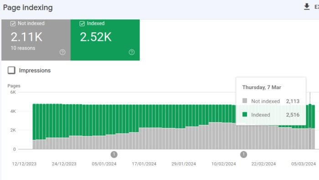Click the 10/02/2024 date axis label

[x=224, y=164]
